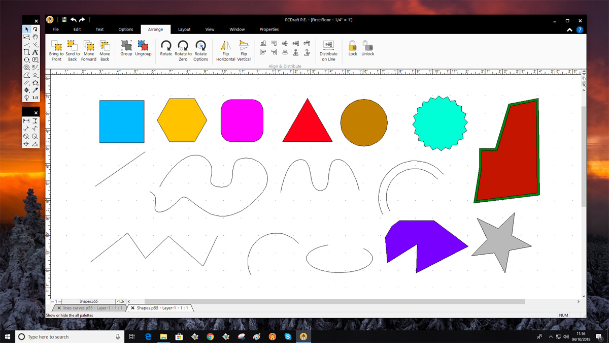
Task: Group the selected objects
Action: tap(126, 46)
